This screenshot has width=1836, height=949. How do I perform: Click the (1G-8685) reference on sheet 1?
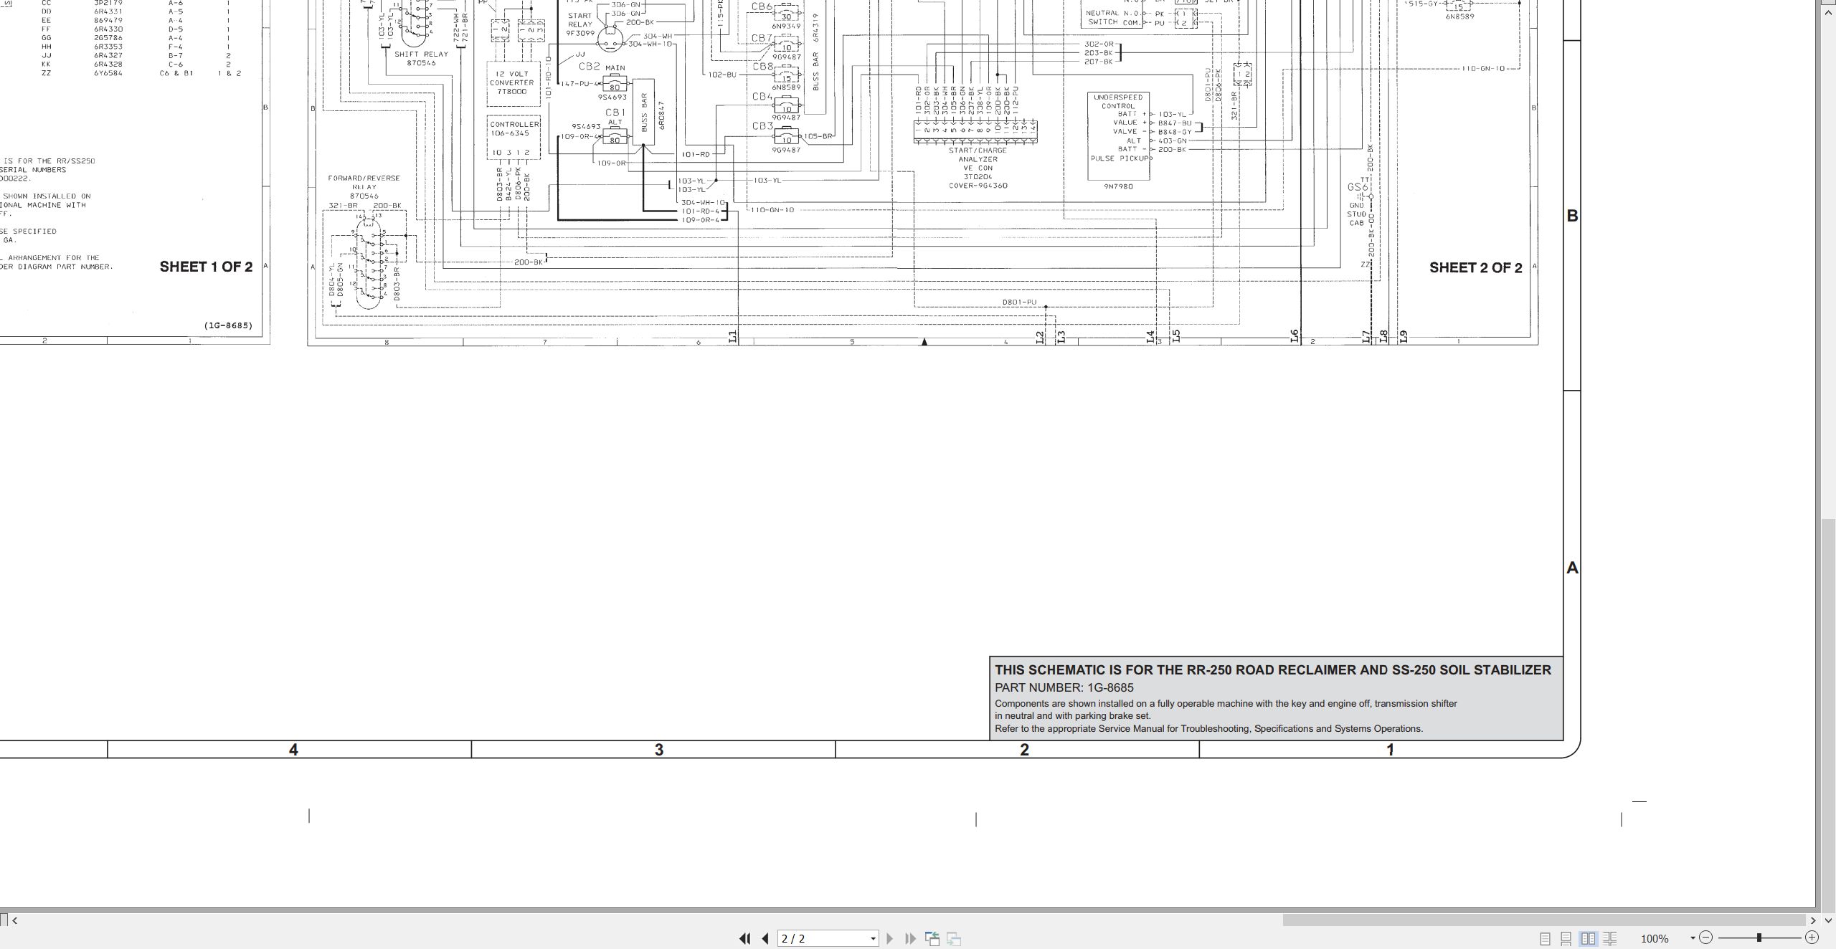pyautogui.click(x=228, y=325)
